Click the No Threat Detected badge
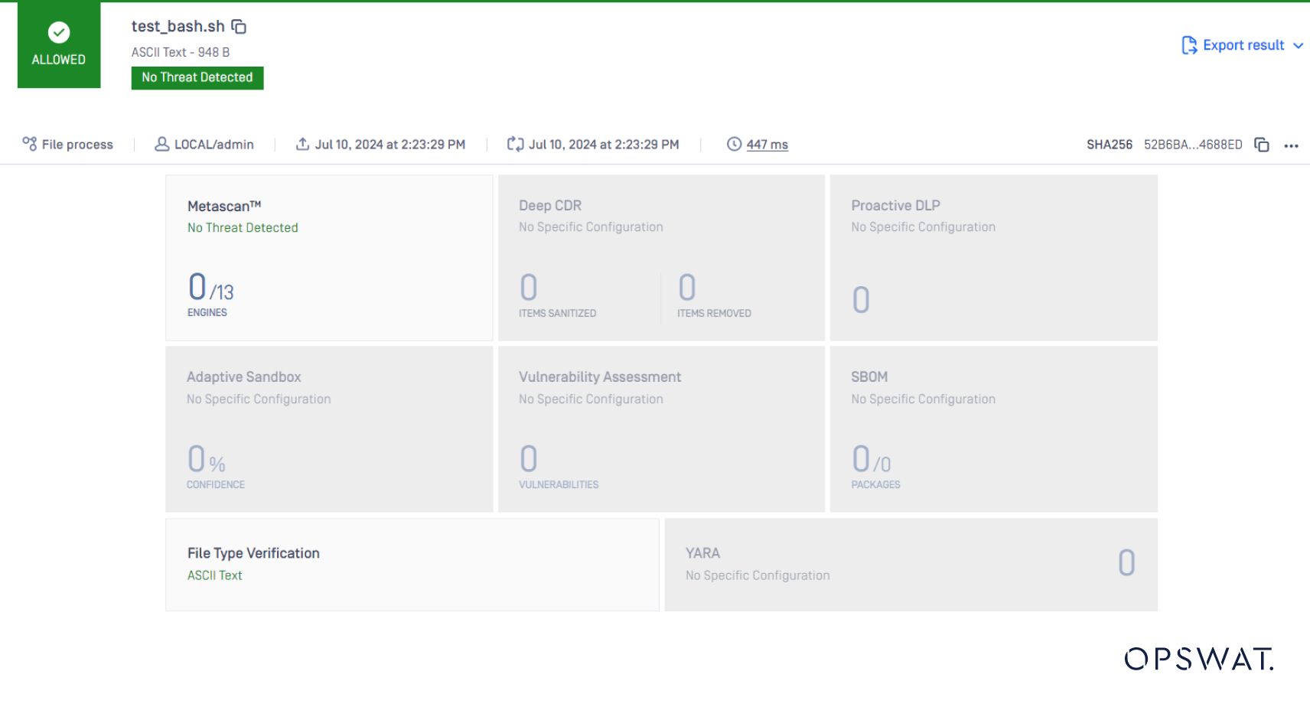This screenshot has height=707, width=1310. pos(197,77)
